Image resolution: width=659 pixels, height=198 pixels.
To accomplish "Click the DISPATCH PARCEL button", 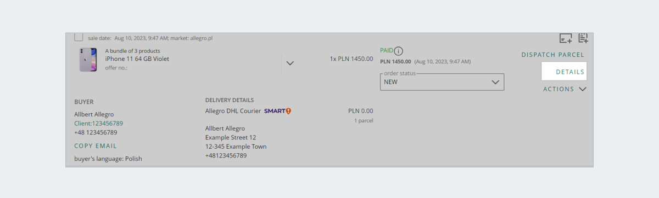I will pyautogui.click(x=552, y=55).
